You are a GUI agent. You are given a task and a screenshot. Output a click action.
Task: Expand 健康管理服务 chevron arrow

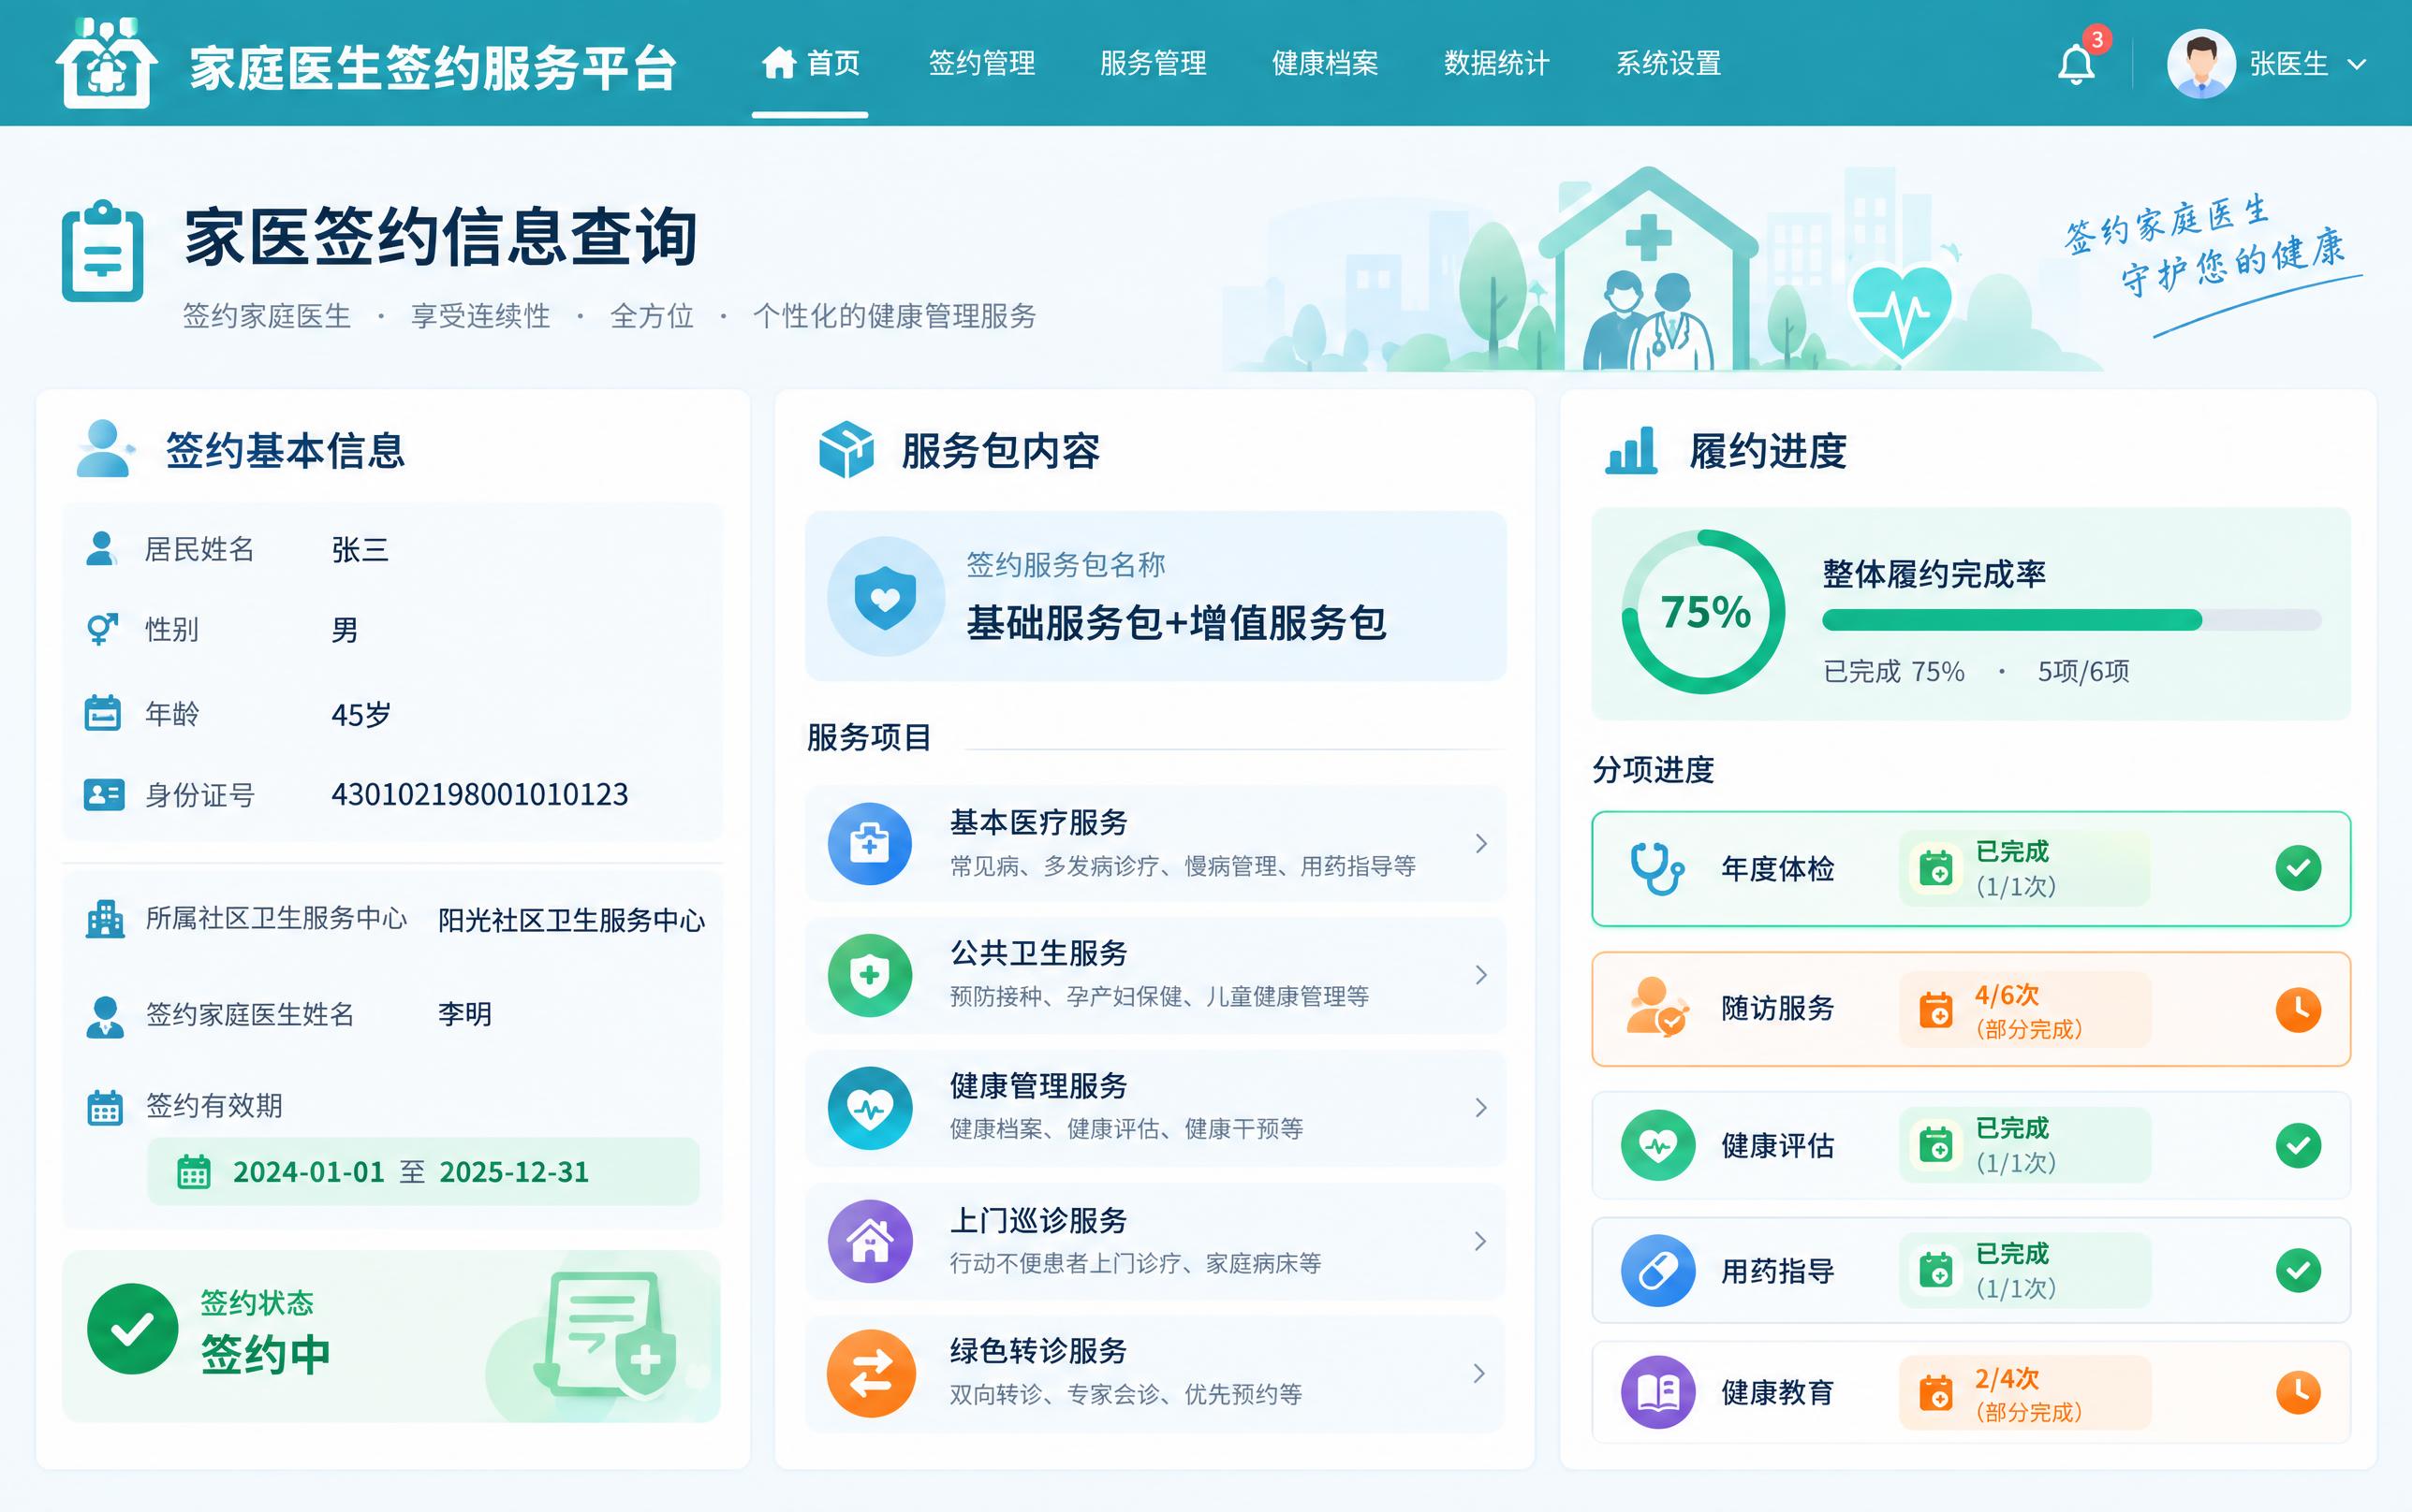1480,1108
